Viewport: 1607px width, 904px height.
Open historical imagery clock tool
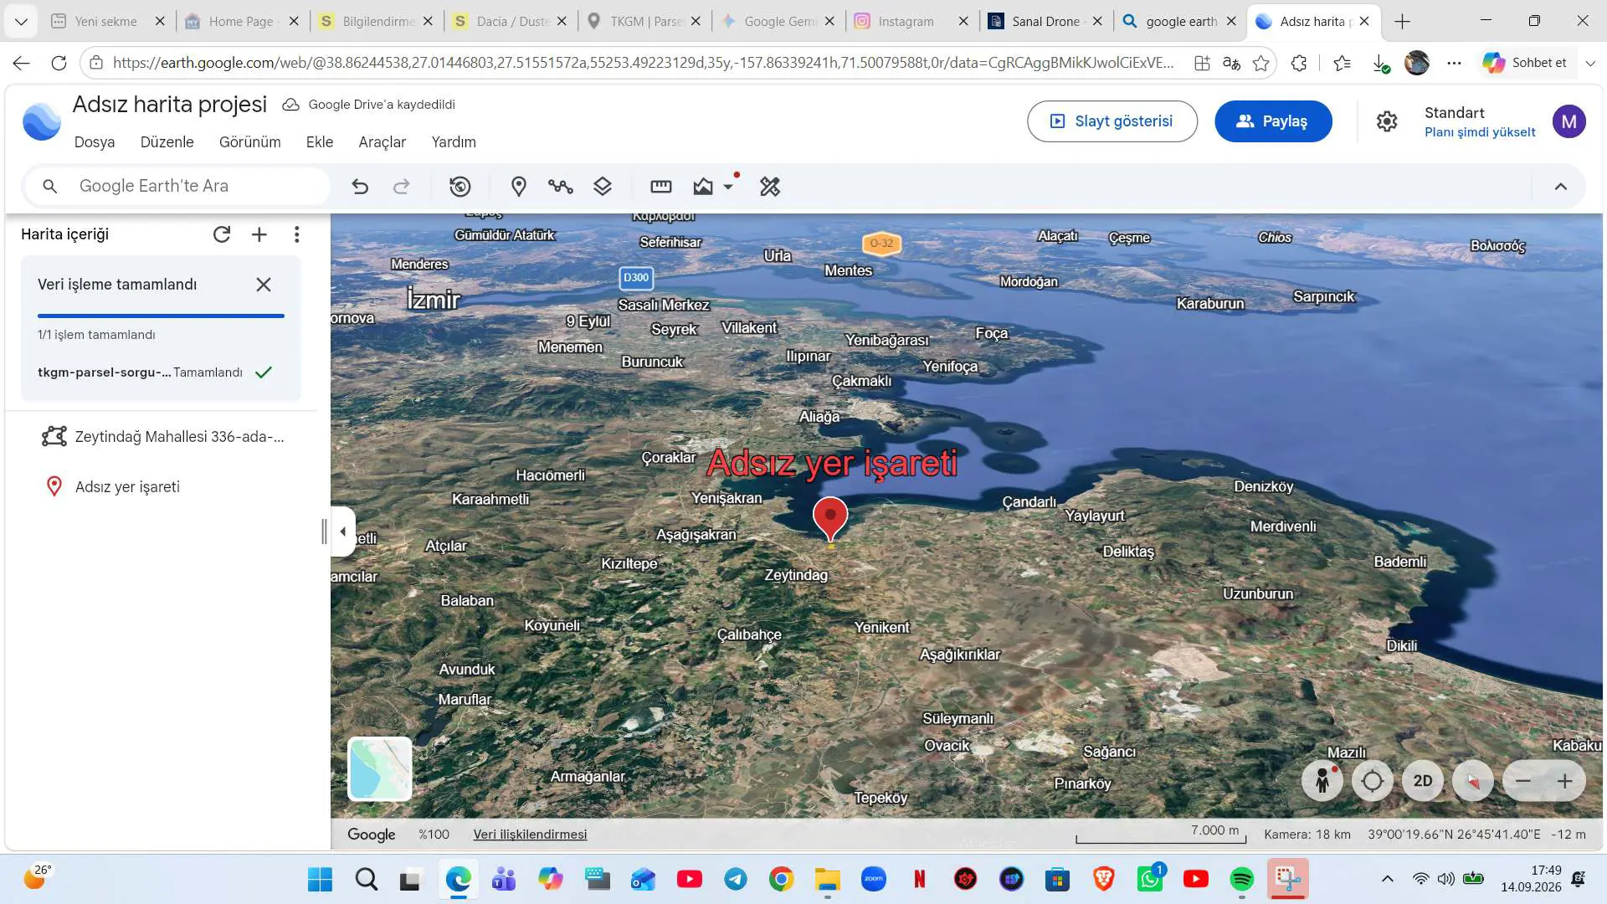click(x=460, y=187)
